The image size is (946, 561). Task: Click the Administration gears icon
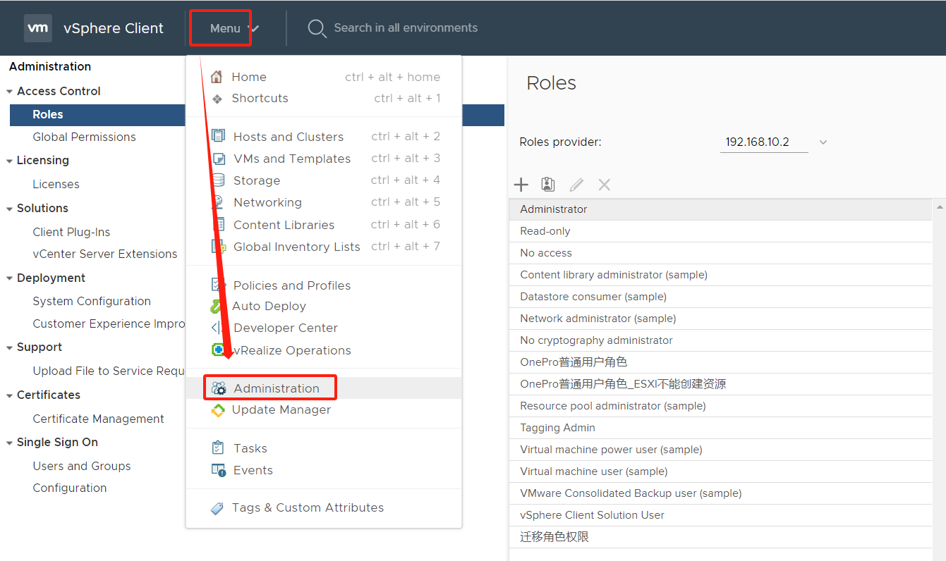[x=219, y=388]
